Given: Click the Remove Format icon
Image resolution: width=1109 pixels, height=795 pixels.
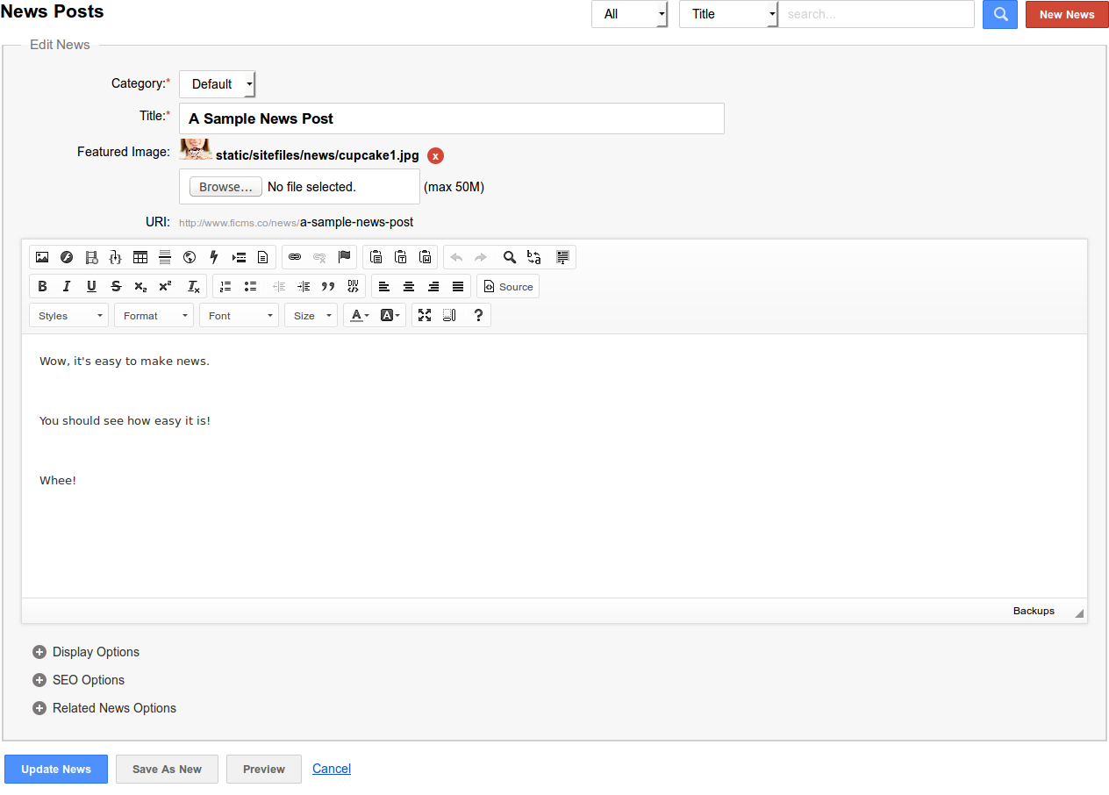Looking at the screenshot, I should pos(194,287).
